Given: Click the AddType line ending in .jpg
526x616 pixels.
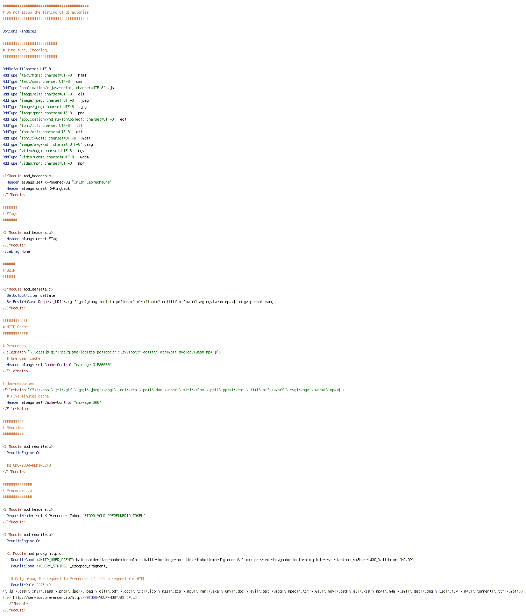Looking at the screenshot, I should [44, 107].
